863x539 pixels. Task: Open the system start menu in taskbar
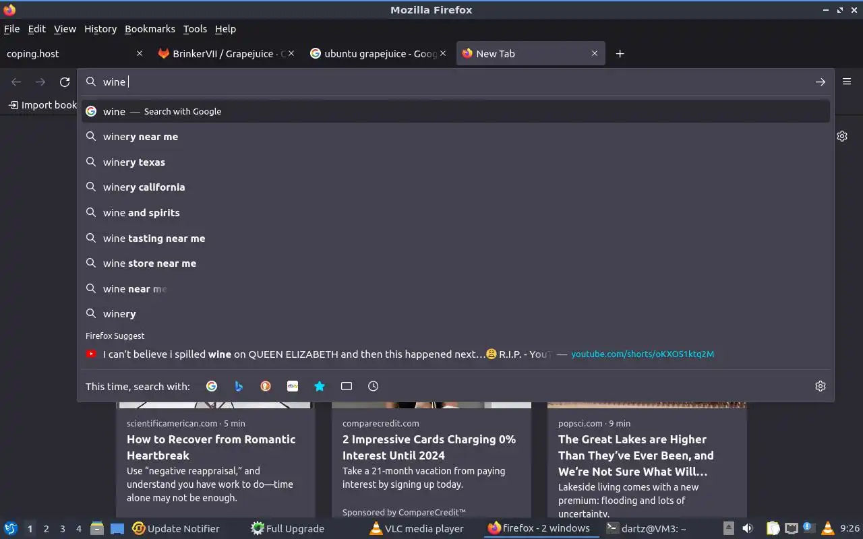[x=11, y=529]
